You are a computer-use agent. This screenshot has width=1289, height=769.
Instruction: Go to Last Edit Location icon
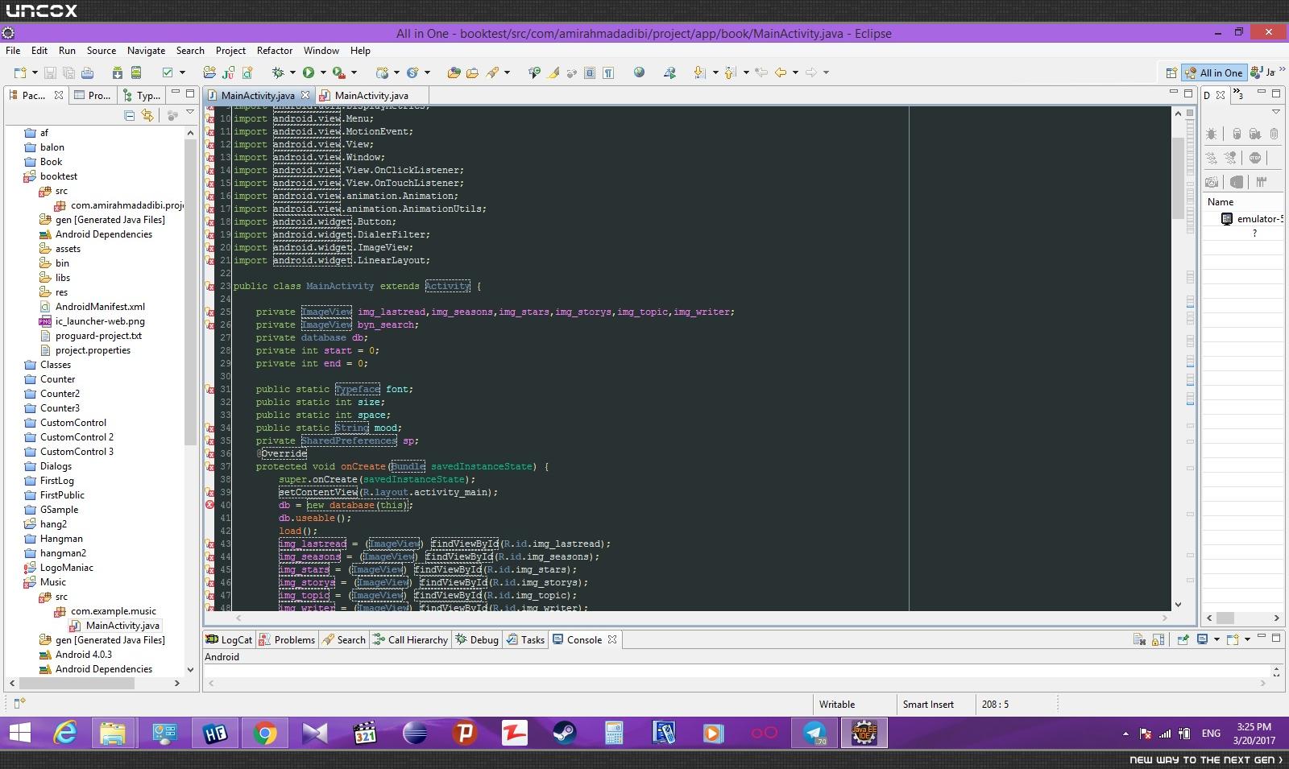pos(761,72)
